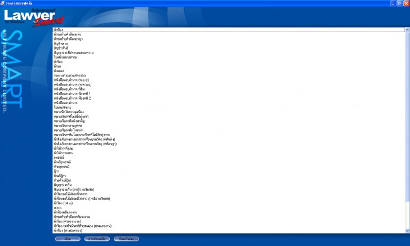Select คำร้องขอให้ปล่อยชั่วคราว (กรณีวางเงินสด) row

(x=229, y=199)
